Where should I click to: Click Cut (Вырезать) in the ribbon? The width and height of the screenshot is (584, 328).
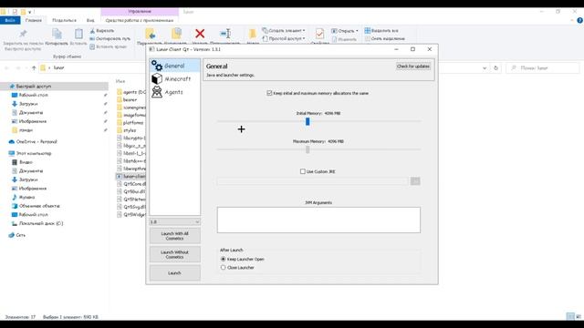(102, 30)
